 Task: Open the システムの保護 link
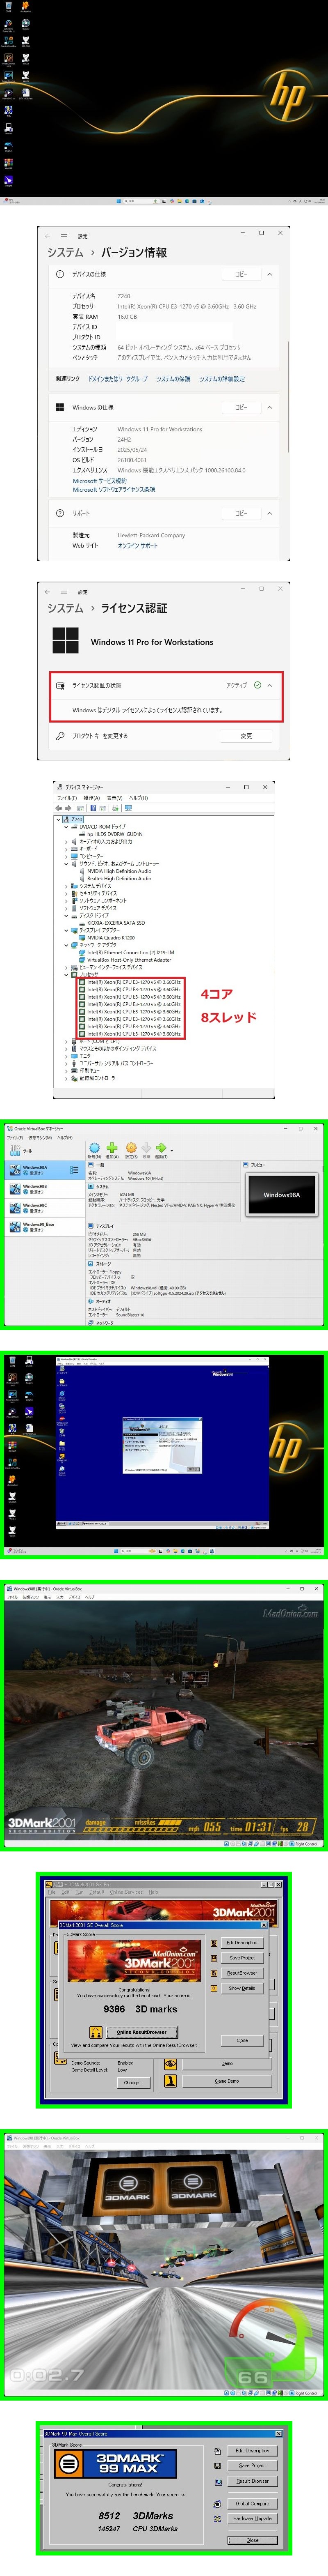pos(173,379)
